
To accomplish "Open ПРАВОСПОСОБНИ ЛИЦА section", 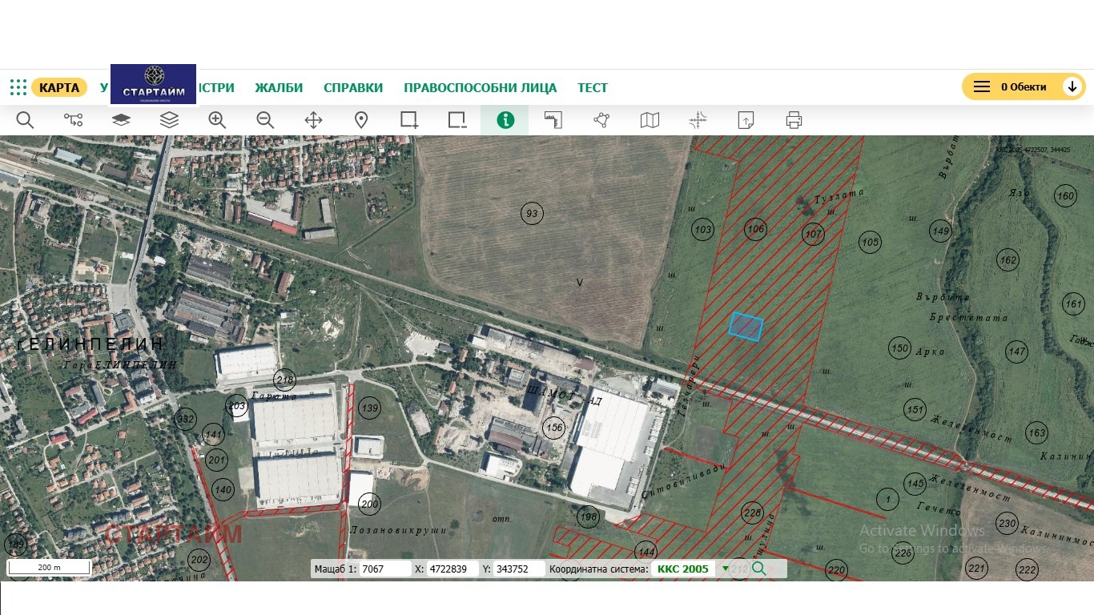I will pos(481,87).
